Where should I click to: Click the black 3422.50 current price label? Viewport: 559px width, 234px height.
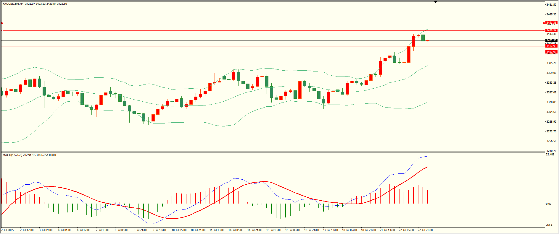click(551, 40)
